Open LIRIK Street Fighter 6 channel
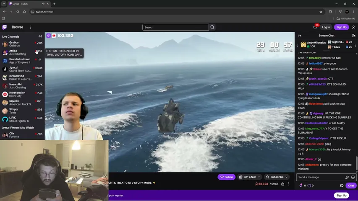The width and height of the screenshot is (358, 201). pyautogui.click(x=22, y=119)
